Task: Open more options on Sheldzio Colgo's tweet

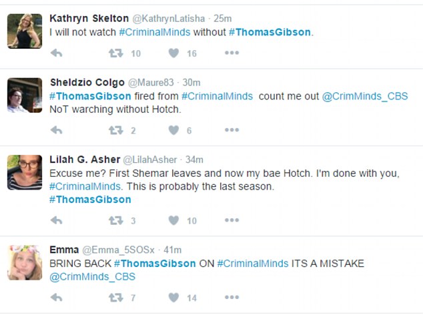Action: pos(231,130)
